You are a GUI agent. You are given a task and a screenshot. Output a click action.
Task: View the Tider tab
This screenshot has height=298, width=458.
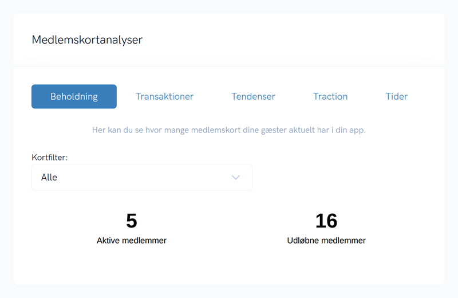click(396, 96)
